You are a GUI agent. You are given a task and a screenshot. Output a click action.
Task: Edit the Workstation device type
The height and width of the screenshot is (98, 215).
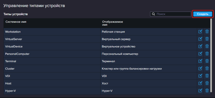pos(200,31)
